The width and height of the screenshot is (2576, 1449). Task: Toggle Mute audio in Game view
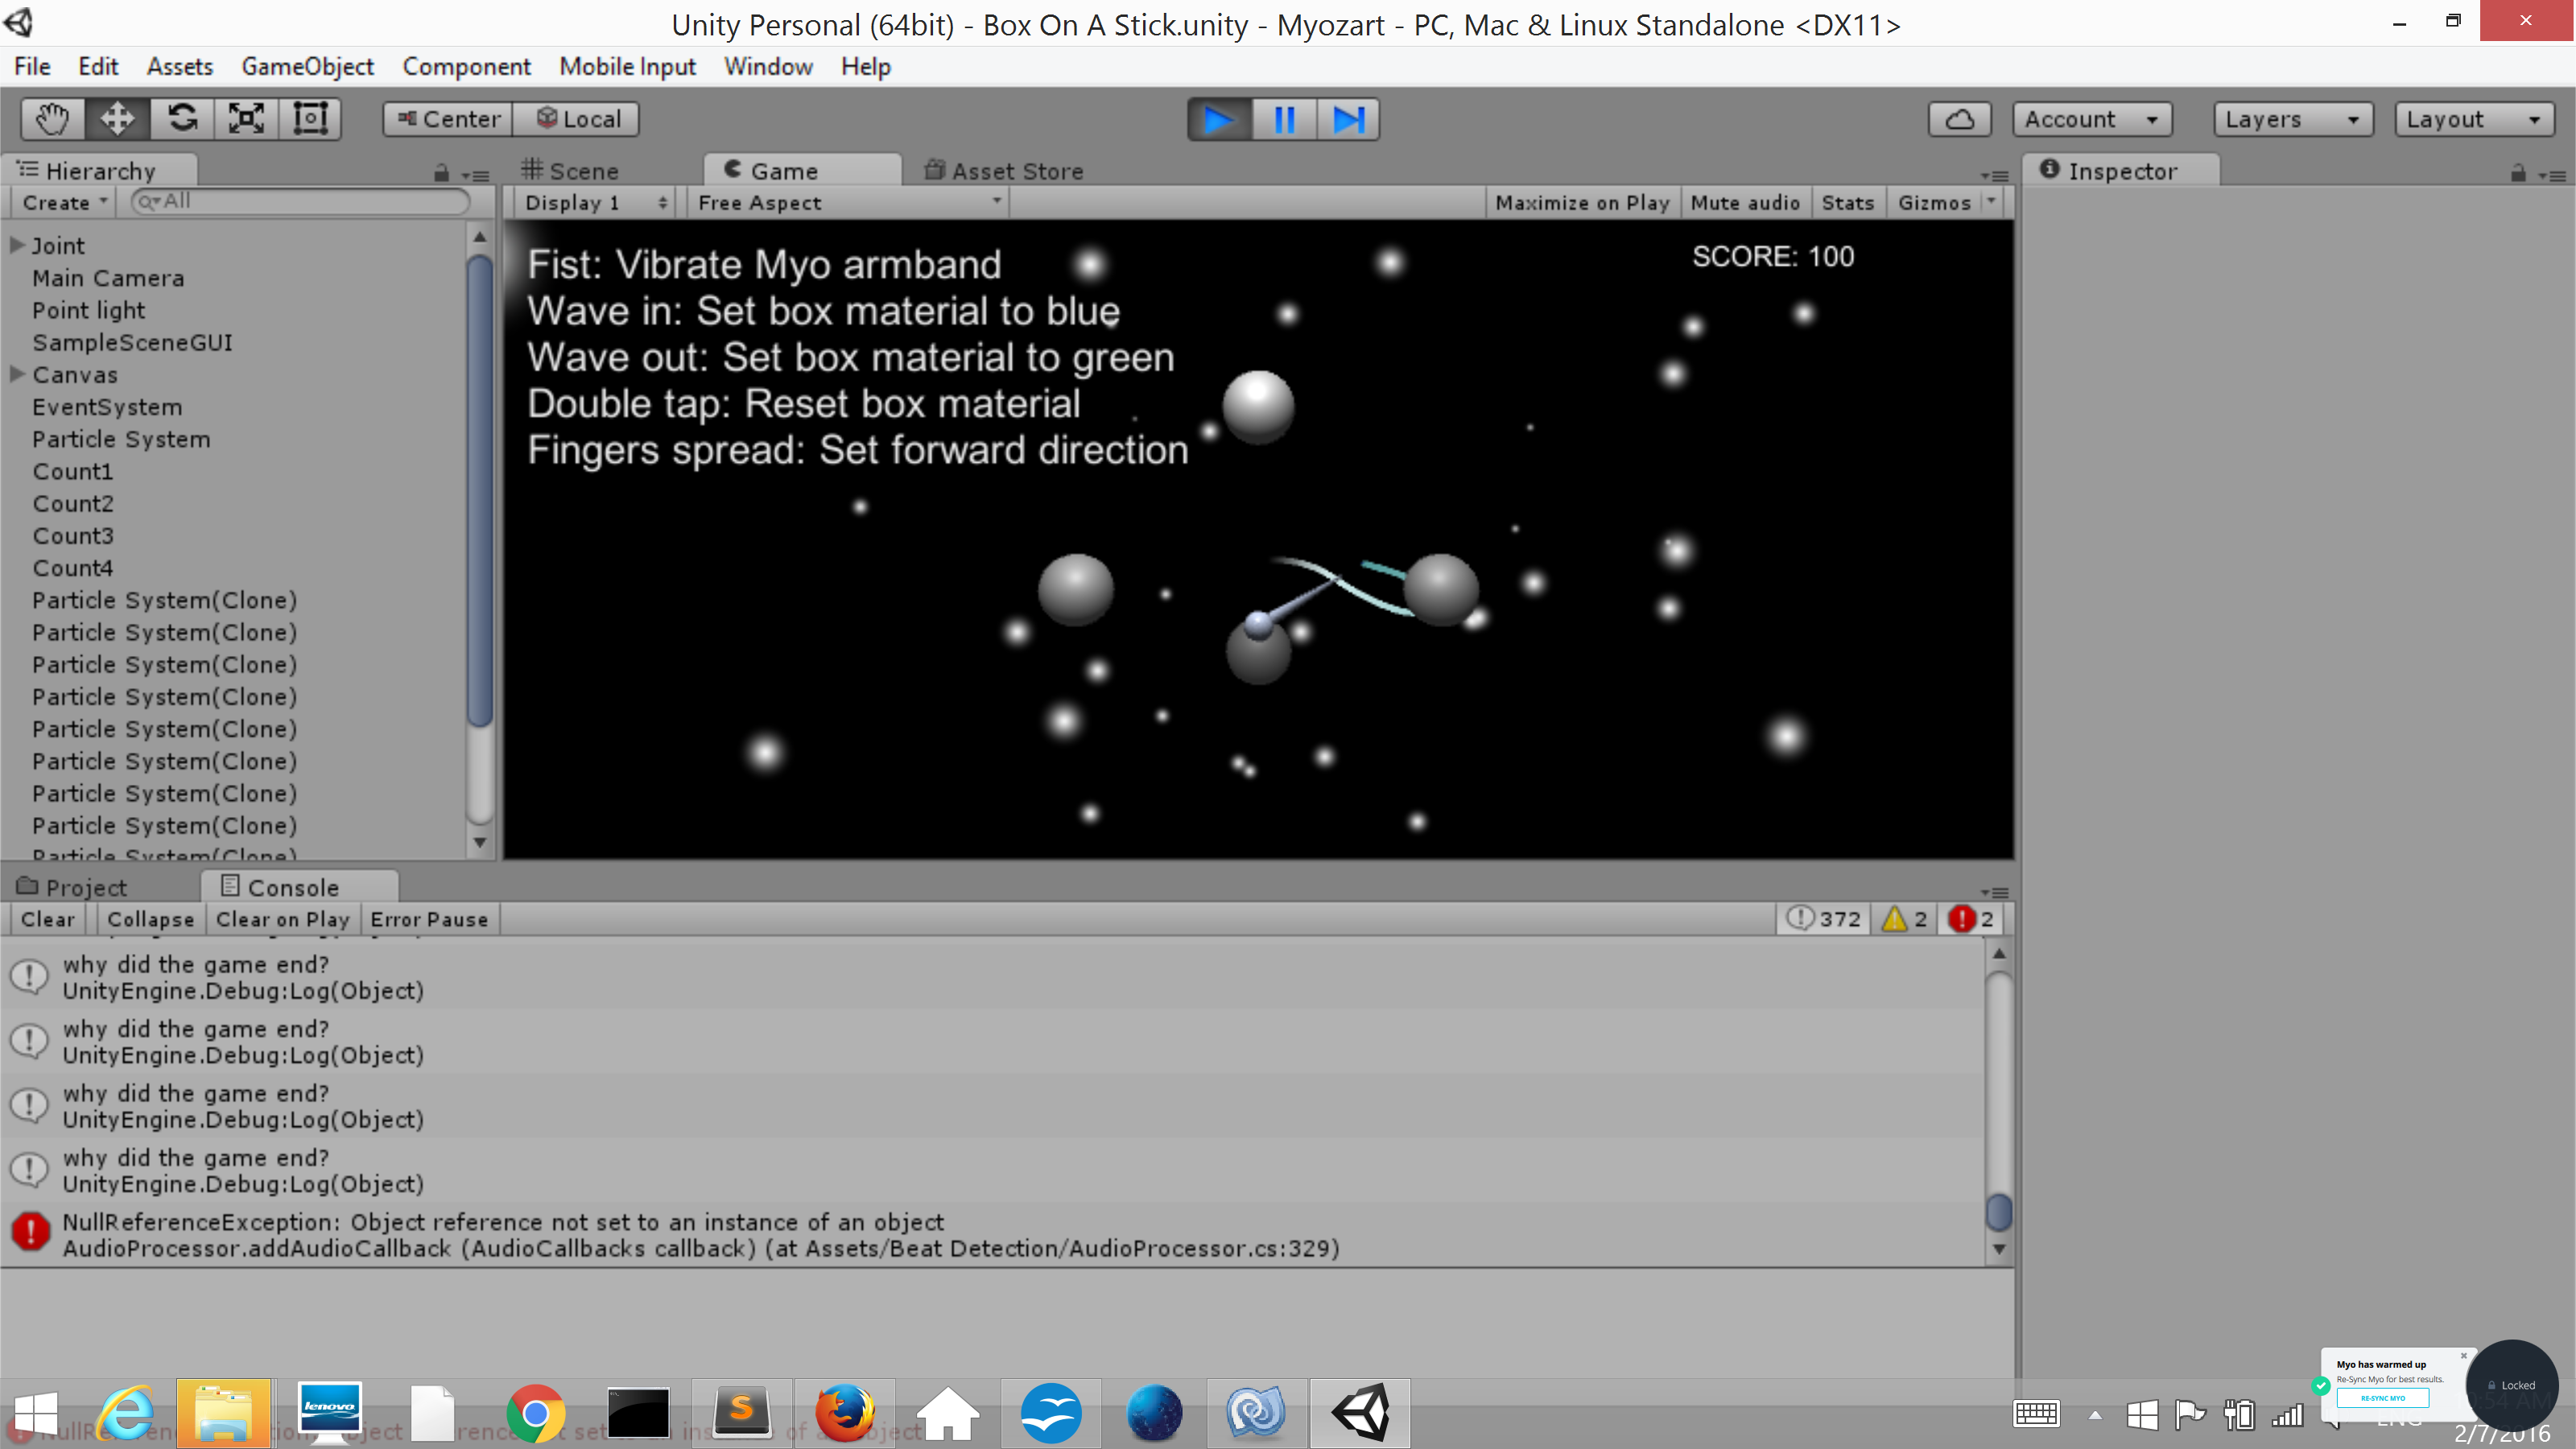1745,203
